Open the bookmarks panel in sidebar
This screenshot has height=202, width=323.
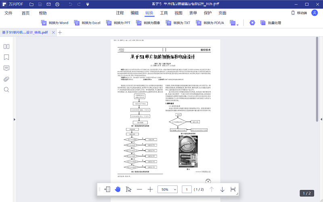tap(6, 57)
